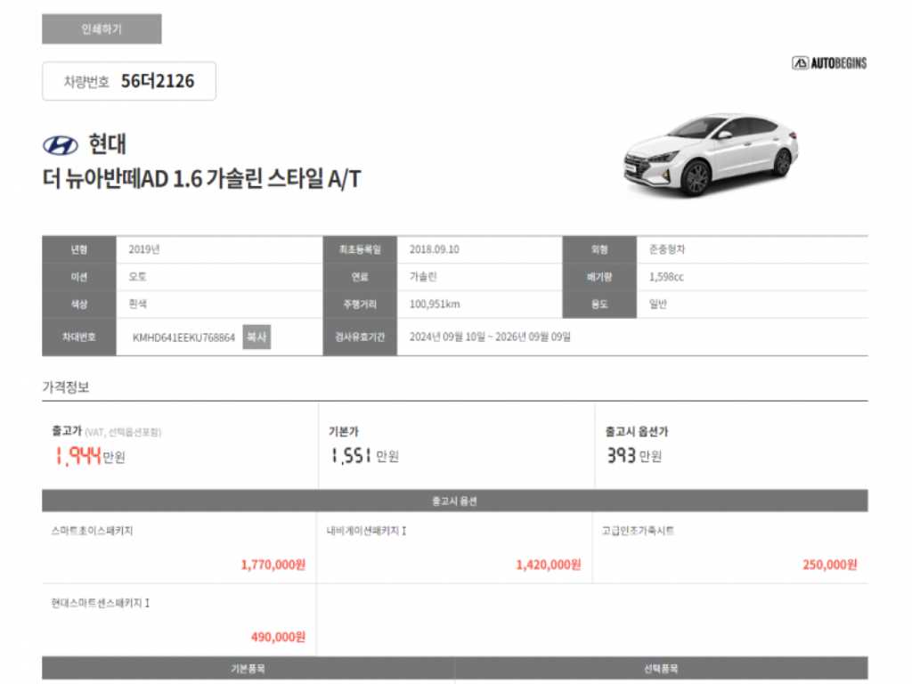Image resolution: width=912 pixels, height=684 pixels.
Task: Click the 차대번호 label cell
Action: click(x=79, y=337)
